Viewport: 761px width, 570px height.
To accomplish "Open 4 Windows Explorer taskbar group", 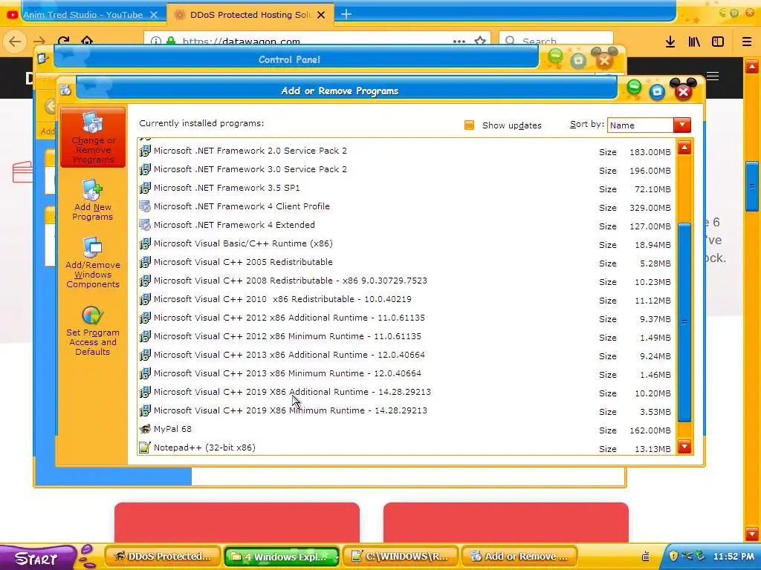I will pos(282,557).
